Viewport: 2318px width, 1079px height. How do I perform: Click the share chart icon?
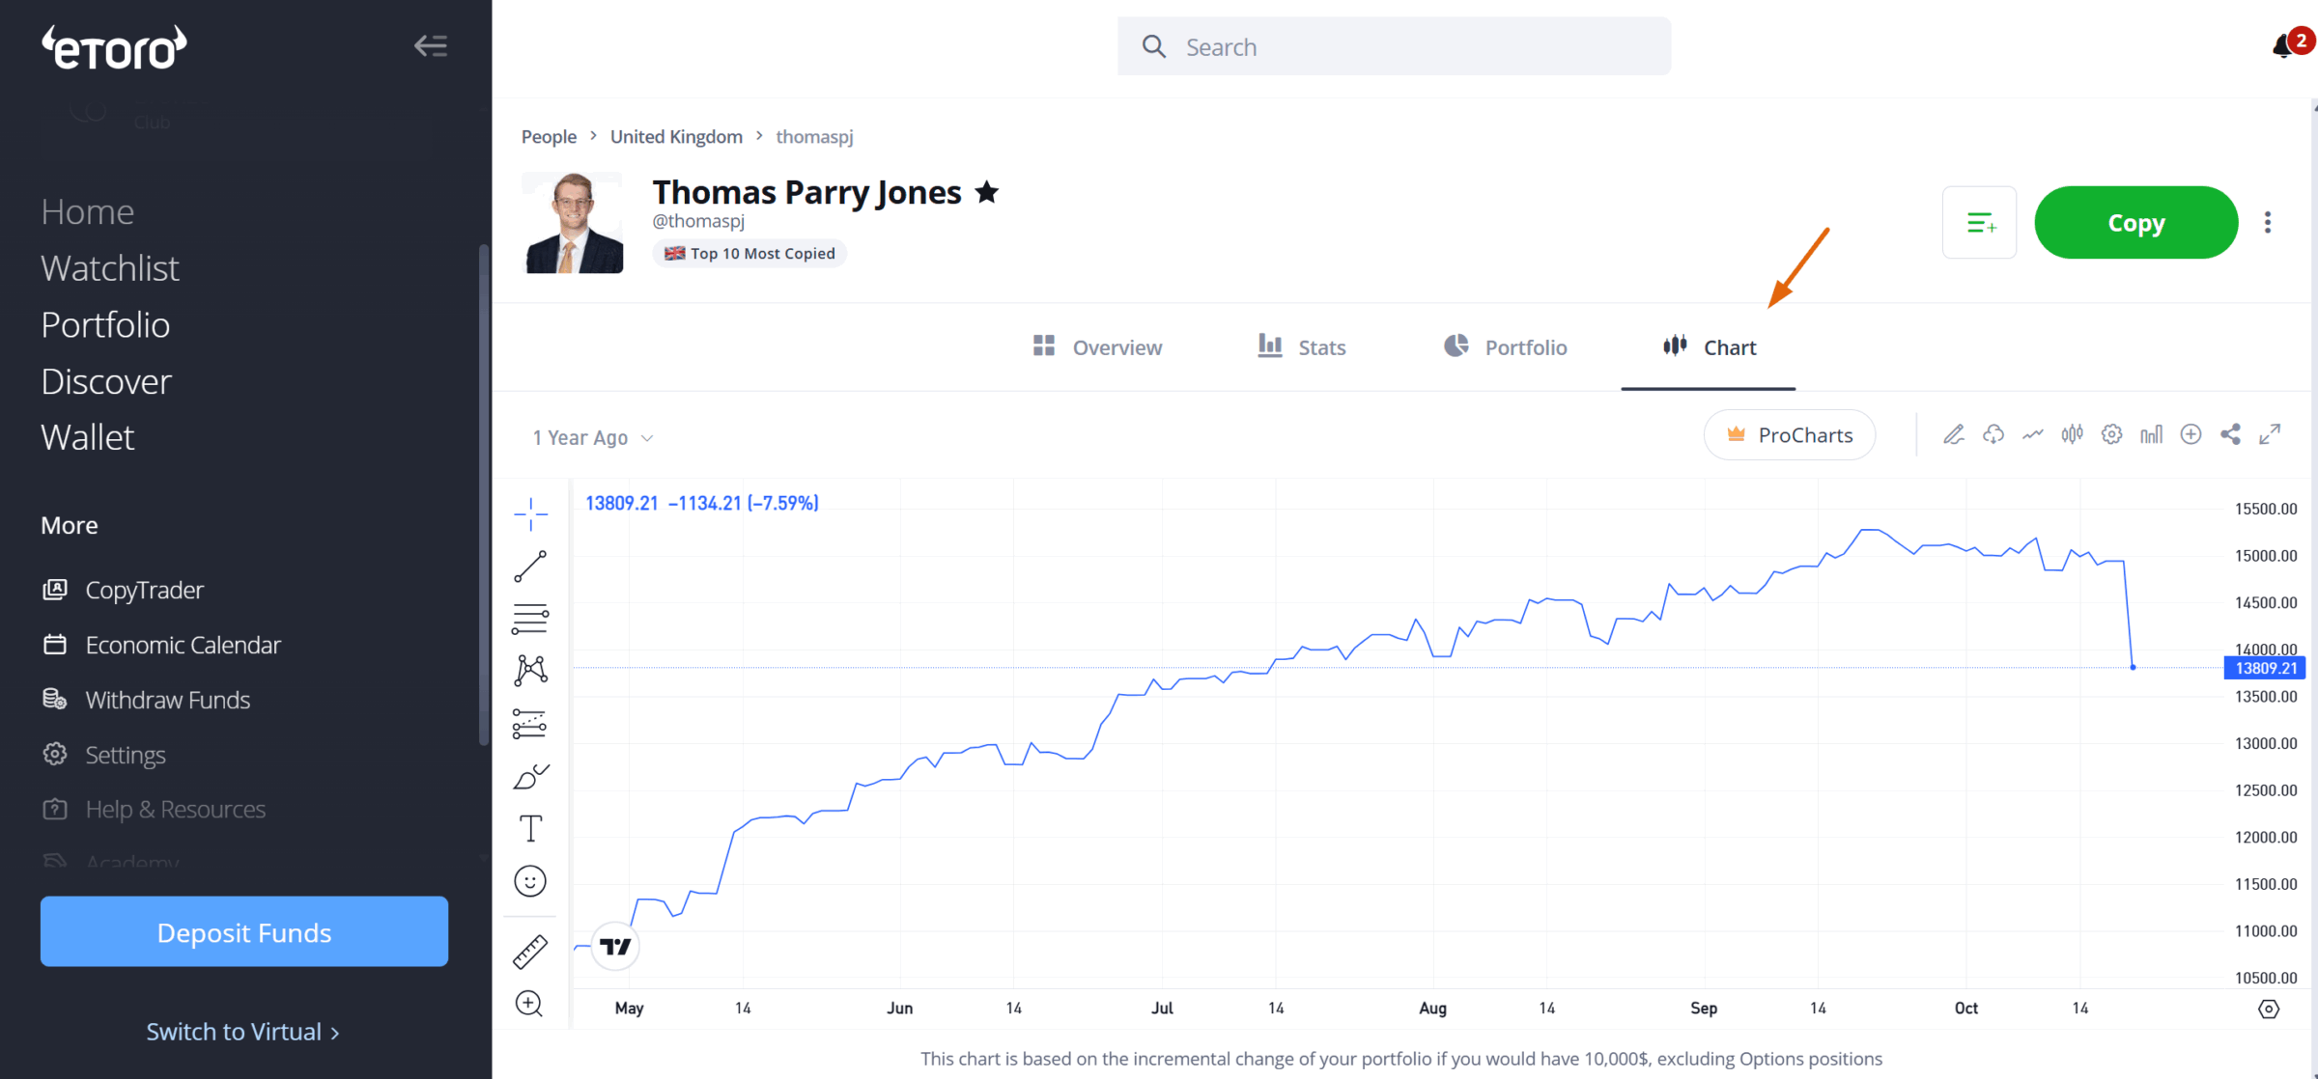pos(2230,434)
